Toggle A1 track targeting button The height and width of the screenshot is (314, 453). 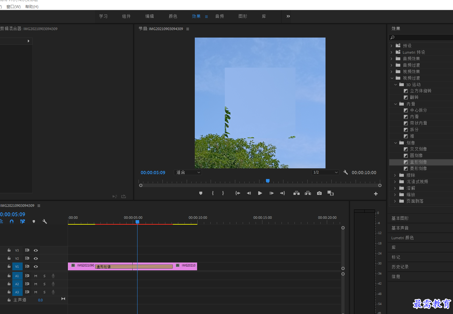click(x=17, y=276)
